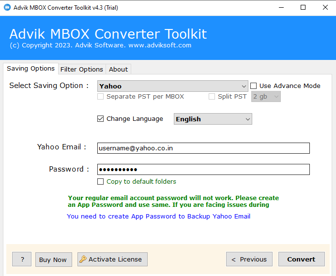Click the copyright www.adviksoft.com text
This screenshot has width=336, height=276.
pyautogui.click(x=101, y=45)
